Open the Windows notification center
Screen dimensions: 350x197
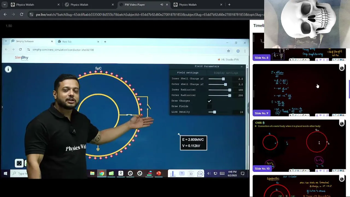click(x=243, y=173)
